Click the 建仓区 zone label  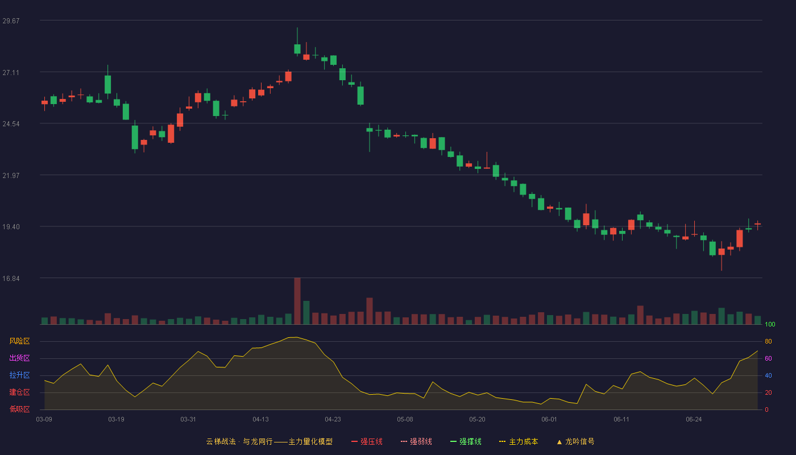coord(19,392)
